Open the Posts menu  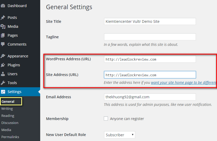tap(12, 18)
